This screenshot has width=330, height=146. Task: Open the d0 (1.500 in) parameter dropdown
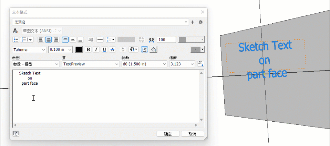[x=144, y=64]
